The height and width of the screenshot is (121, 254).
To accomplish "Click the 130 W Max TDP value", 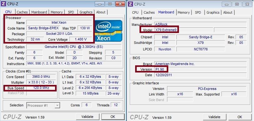I will [85, 28].
